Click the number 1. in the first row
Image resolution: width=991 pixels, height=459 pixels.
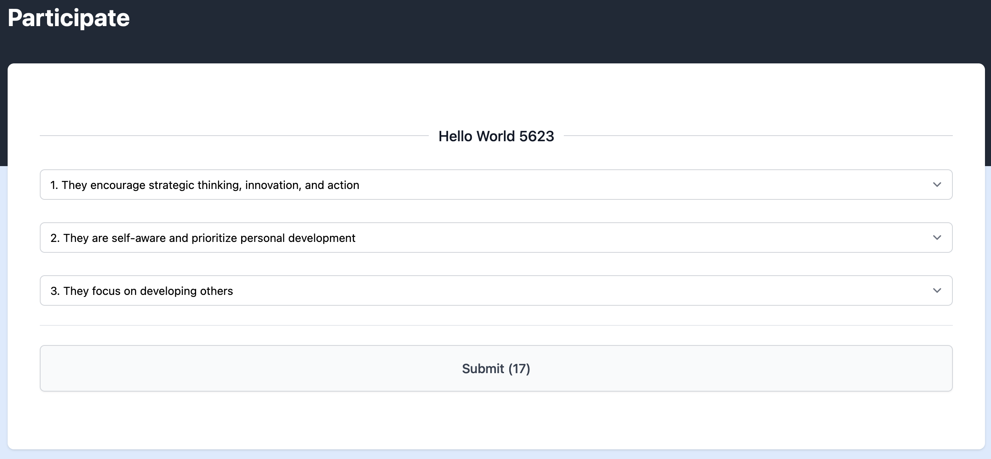[54, 185]
